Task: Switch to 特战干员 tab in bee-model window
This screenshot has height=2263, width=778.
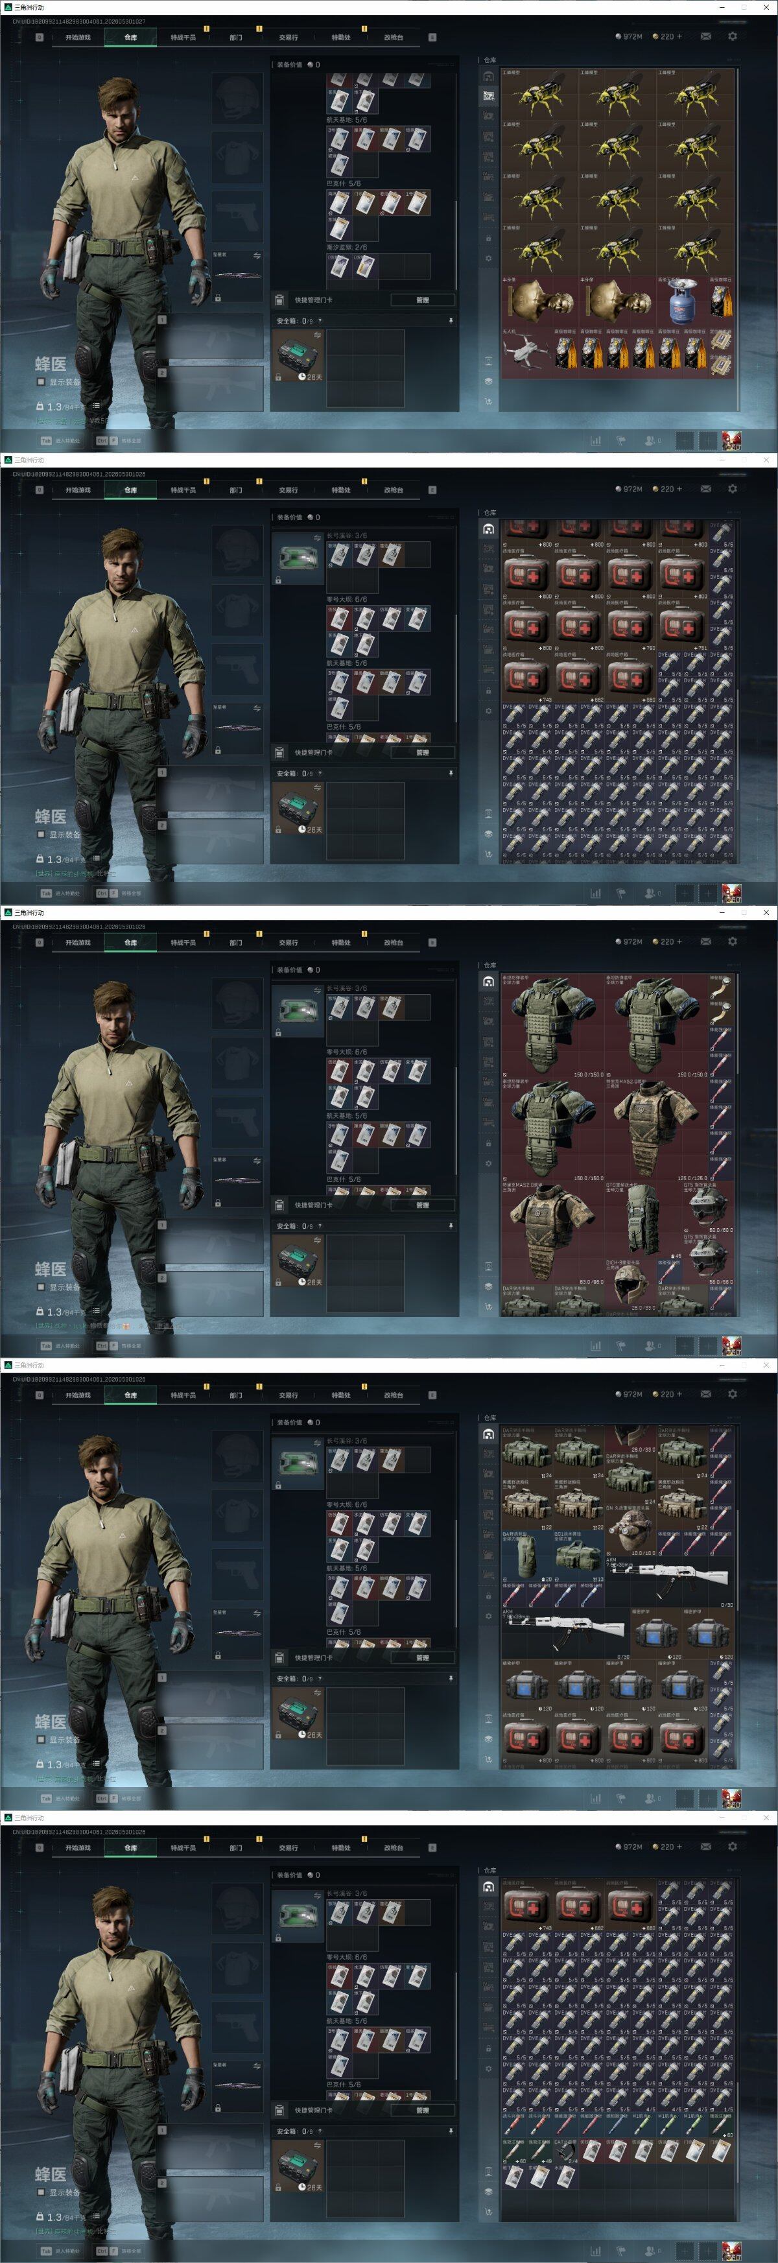Action: tap(183, 37)
